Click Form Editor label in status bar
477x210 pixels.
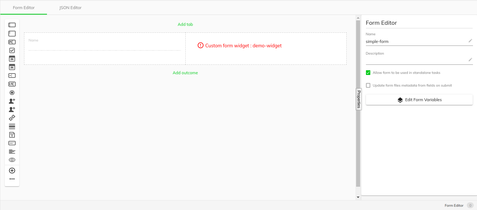click(x=454, y=206)
